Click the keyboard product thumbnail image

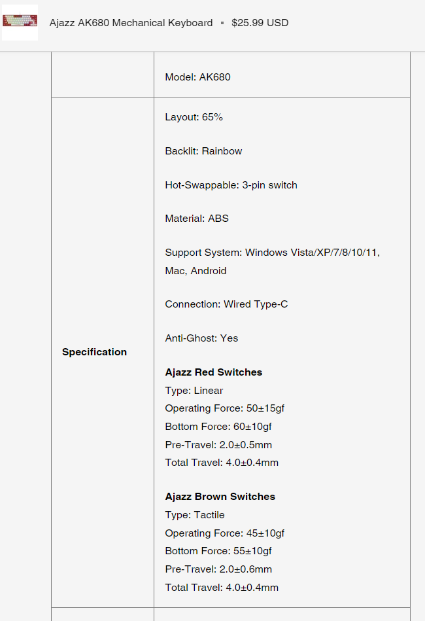click(20, 22)
